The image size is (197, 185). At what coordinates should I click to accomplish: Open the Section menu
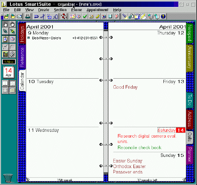[60, 10]
